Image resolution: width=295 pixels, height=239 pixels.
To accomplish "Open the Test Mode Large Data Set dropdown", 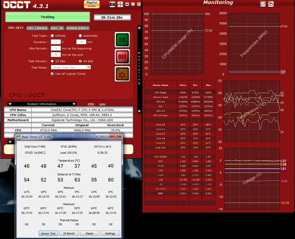I will click(x=71, y=67).
